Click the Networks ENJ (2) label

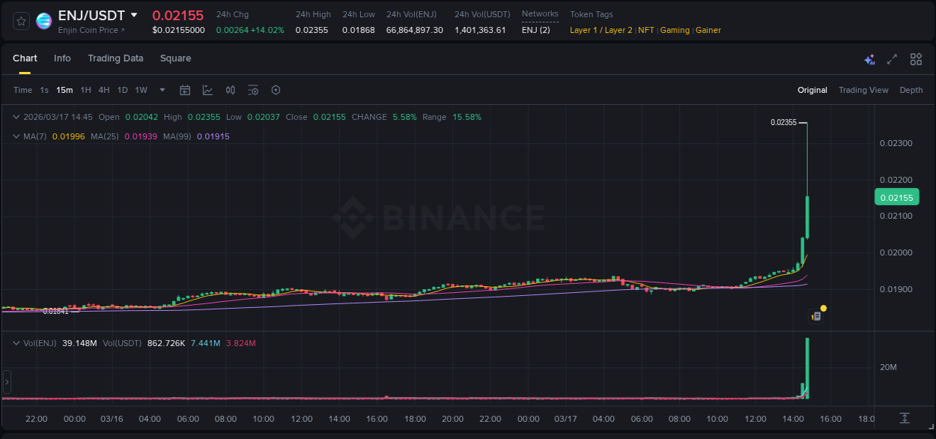tap(536, 30)
